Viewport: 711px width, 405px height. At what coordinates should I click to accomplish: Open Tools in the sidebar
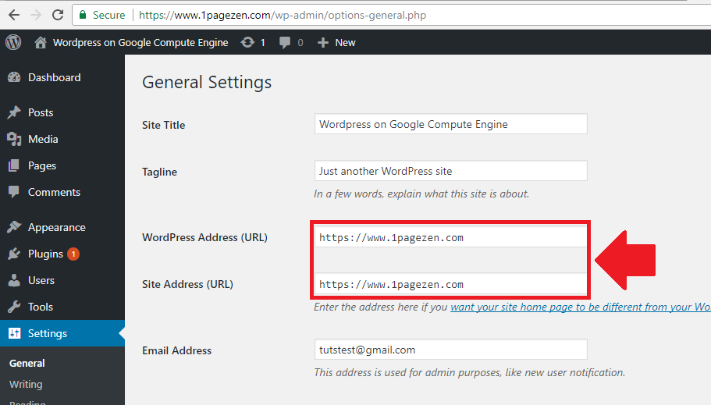41,307
